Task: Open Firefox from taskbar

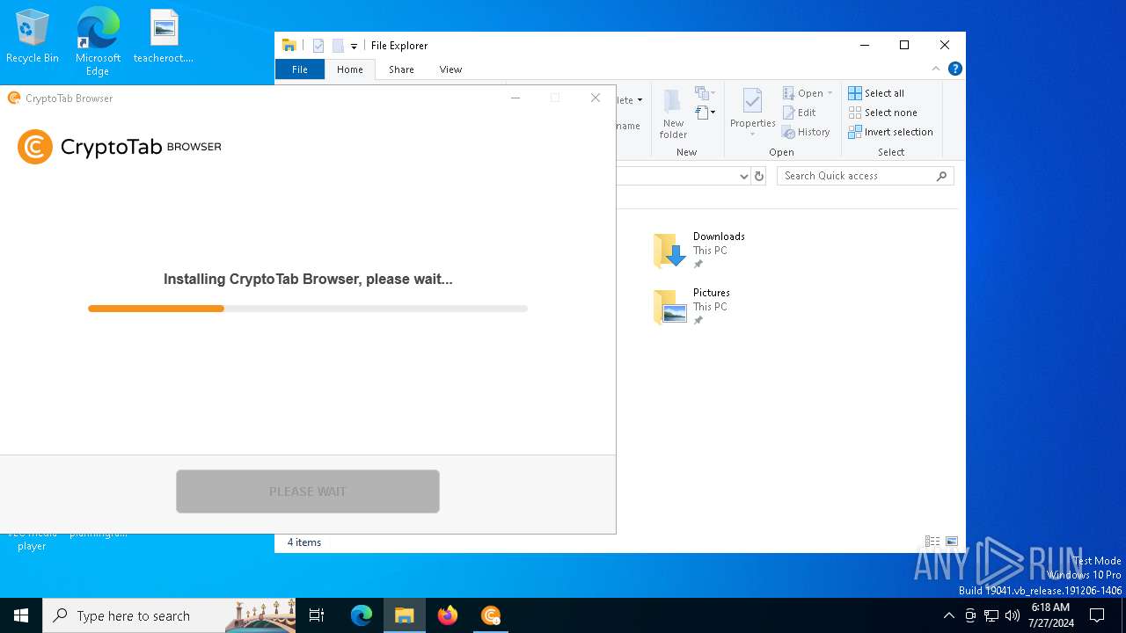Action: [x=448, y=615]
